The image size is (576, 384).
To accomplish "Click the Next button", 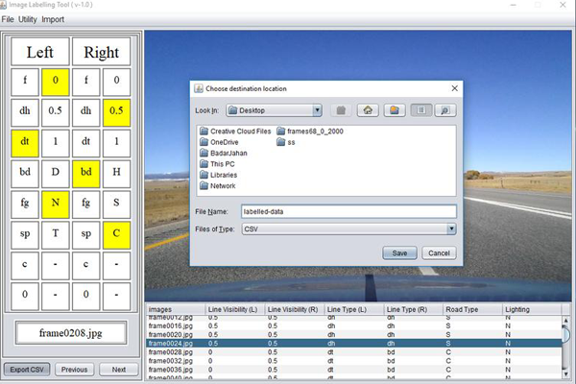I will point(119,370).
